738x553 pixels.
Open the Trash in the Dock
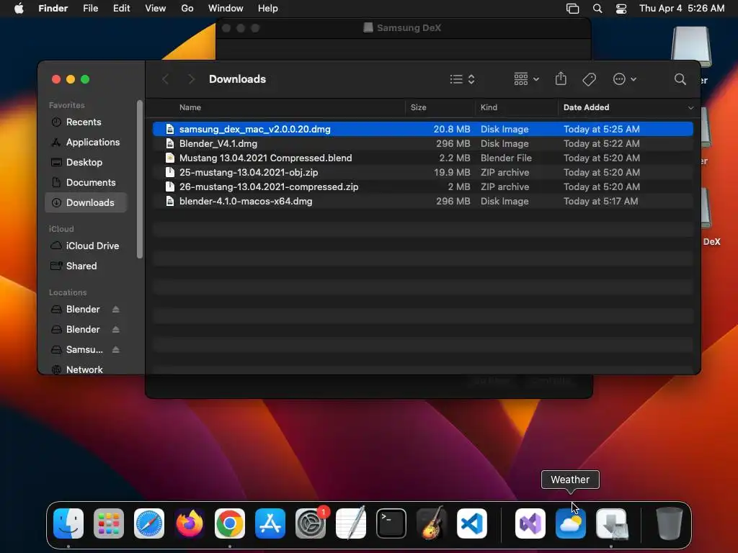tap(670, 523)
